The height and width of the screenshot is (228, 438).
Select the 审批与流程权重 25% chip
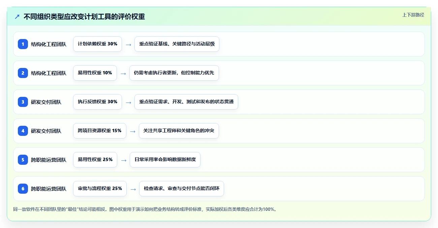(x=100, y=189)
